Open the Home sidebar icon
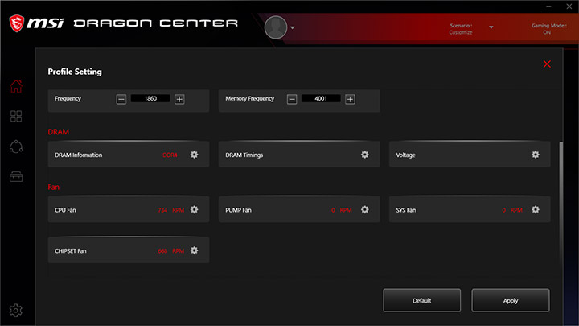 coord(16,86)
